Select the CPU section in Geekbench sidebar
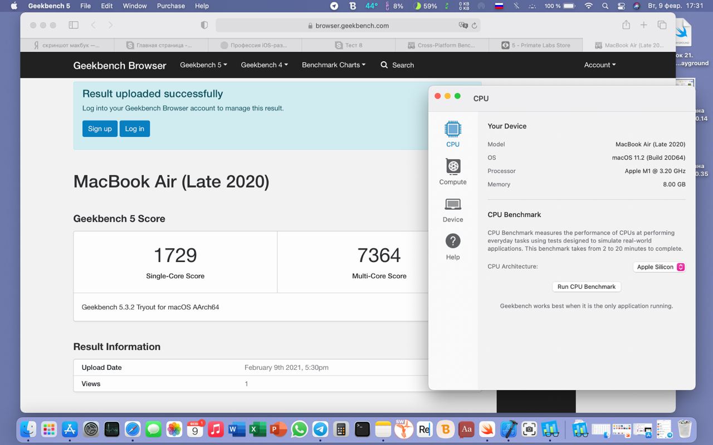This screenshot has width=713, height=445. 453,134
